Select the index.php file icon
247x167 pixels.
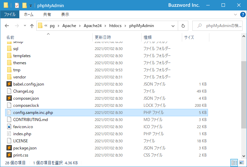(9, 134)
